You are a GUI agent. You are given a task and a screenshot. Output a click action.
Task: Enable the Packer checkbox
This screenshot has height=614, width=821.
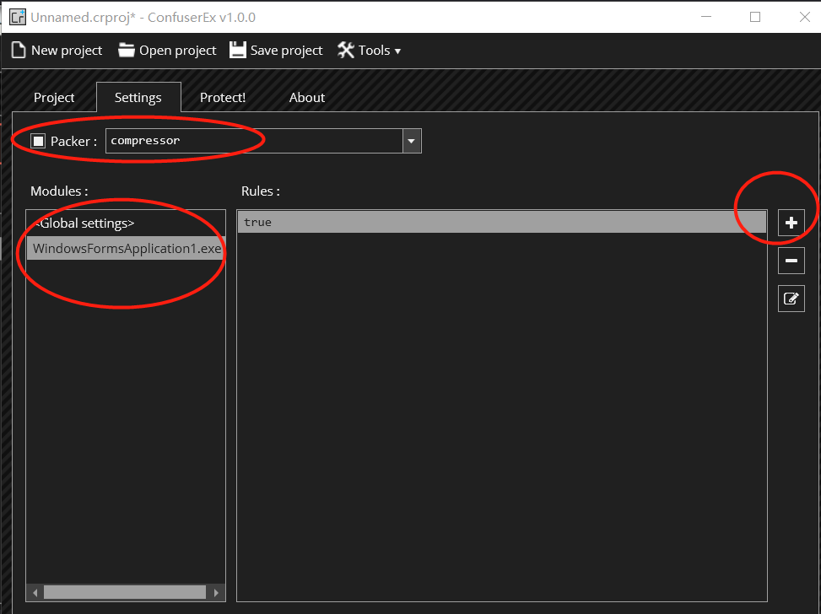tap(38, 141)
